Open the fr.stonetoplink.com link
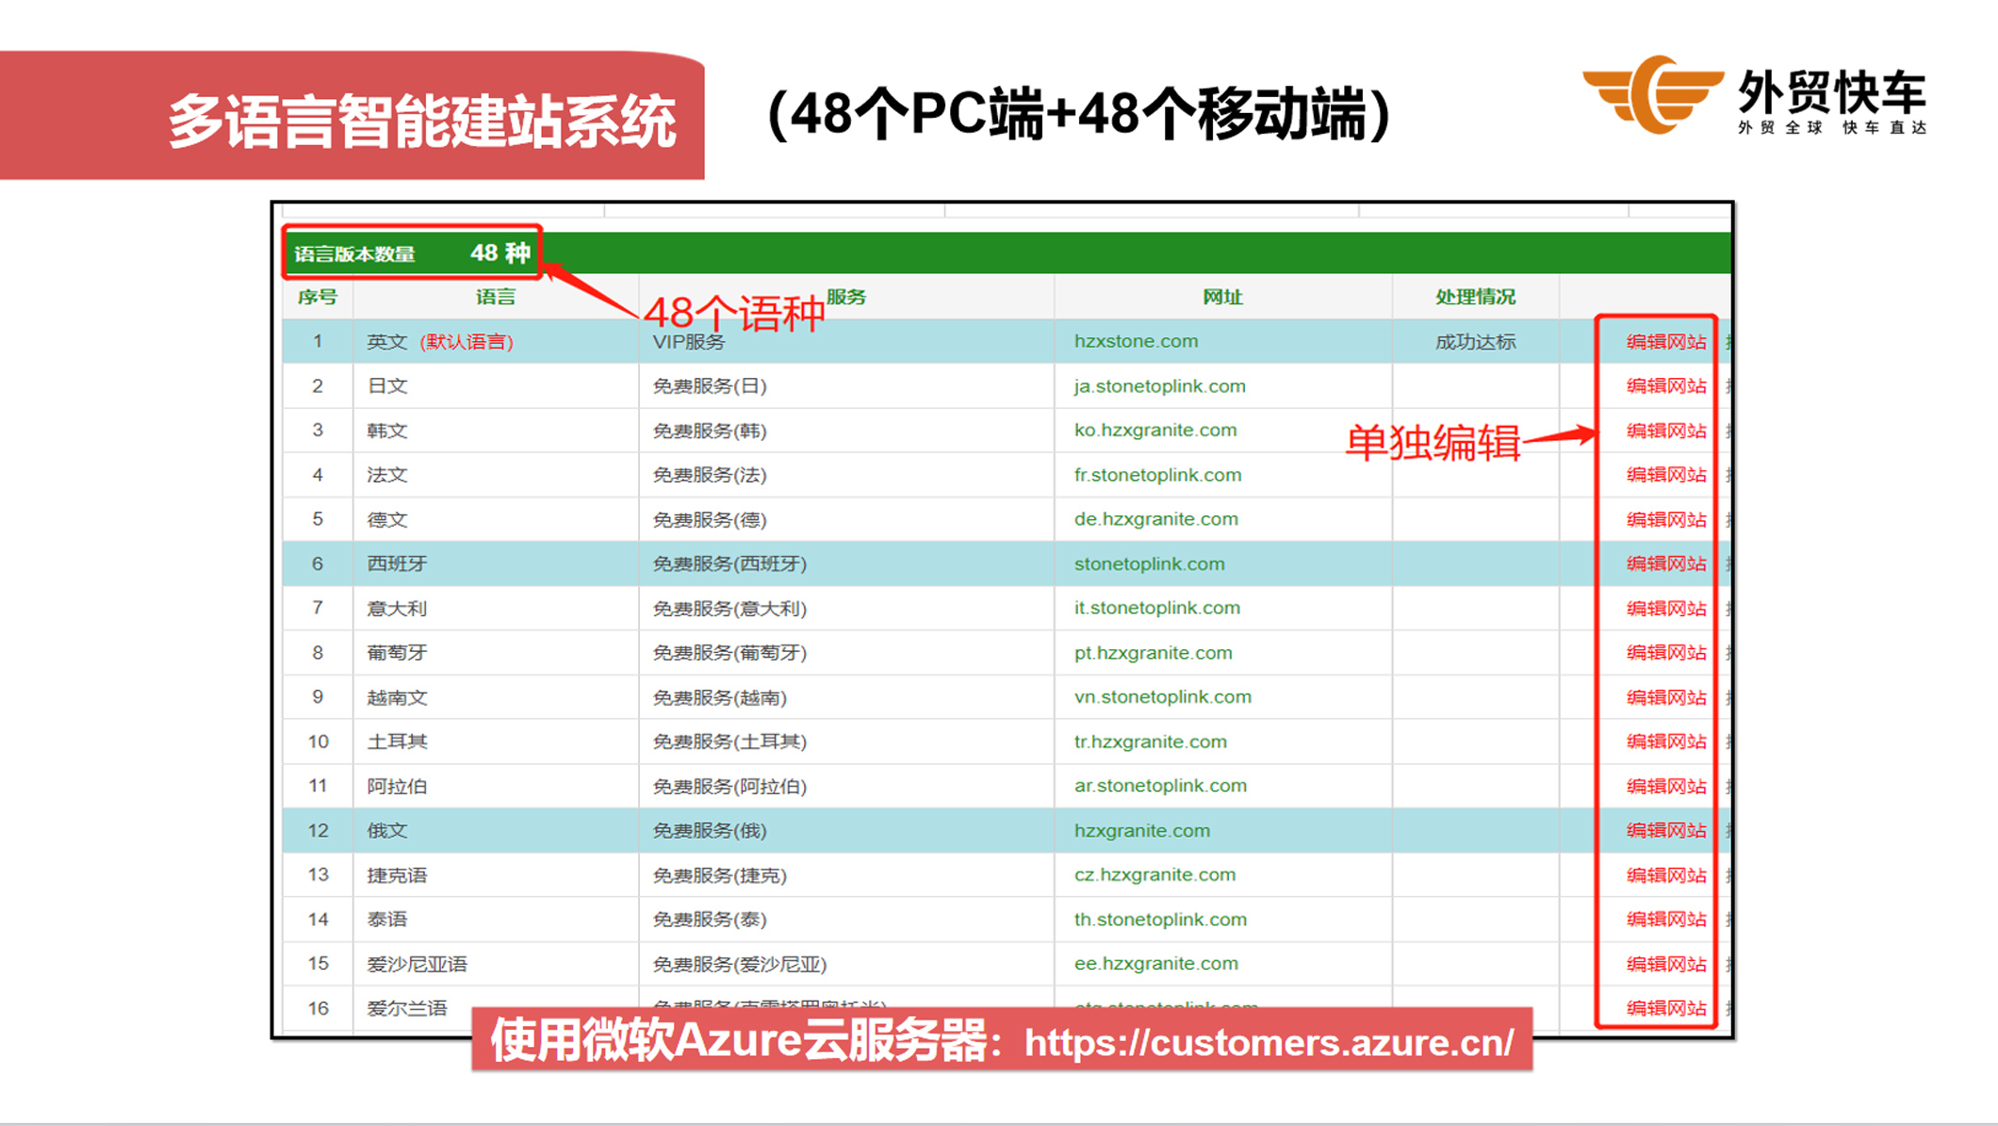1998x1126 pixels. click(1157, 475)
